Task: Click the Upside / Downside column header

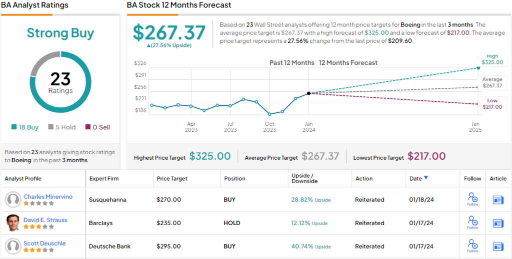Action: (x=304, y=179)
